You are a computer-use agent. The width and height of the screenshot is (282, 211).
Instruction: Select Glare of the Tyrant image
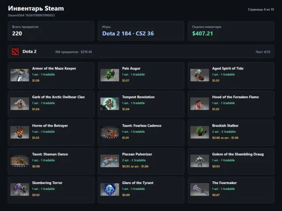110,189
